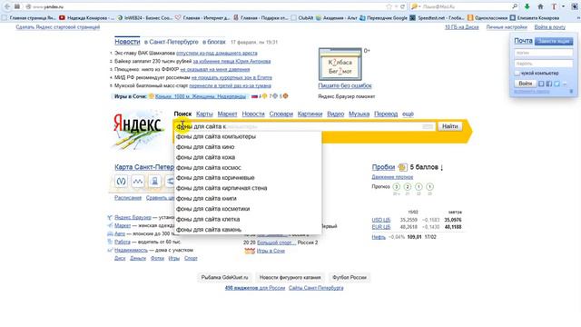Image resolution: width=581 pixels, height=327 pixels.
Task: Click the browser back arrow button
Action: coord(7,6)
